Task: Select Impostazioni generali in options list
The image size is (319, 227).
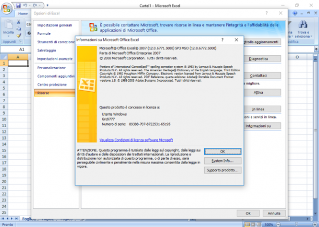Action: point(55,25)
